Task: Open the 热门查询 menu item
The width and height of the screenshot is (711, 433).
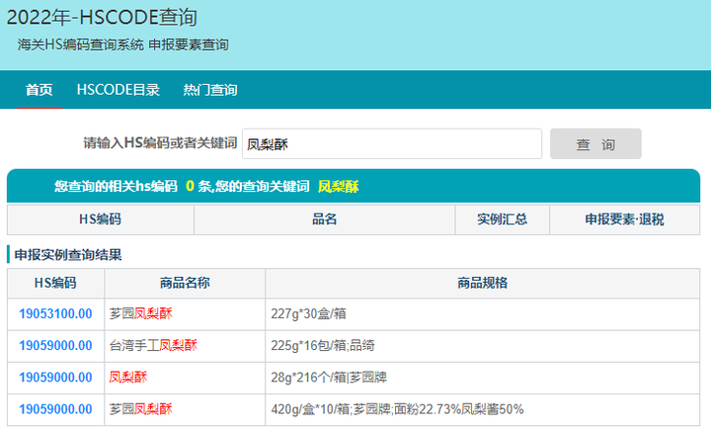Action: click(x=210, y=90)
